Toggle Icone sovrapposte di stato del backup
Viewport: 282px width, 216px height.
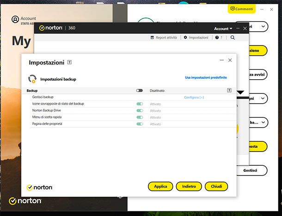point(140,104)
